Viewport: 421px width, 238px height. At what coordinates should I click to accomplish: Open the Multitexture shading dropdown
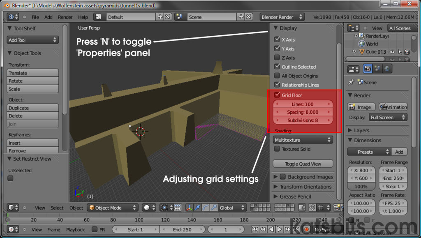pyautogui.click(x=303, y=140)
